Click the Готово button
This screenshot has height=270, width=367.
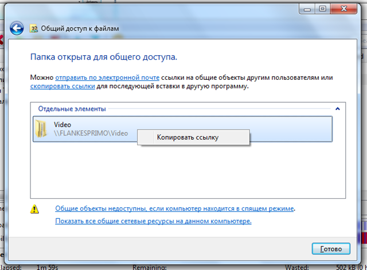pyautogui.click(x=331, y=249)
